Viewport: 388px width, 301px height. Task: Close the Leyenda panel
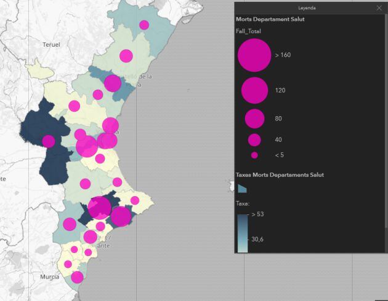tap(379, 9)
